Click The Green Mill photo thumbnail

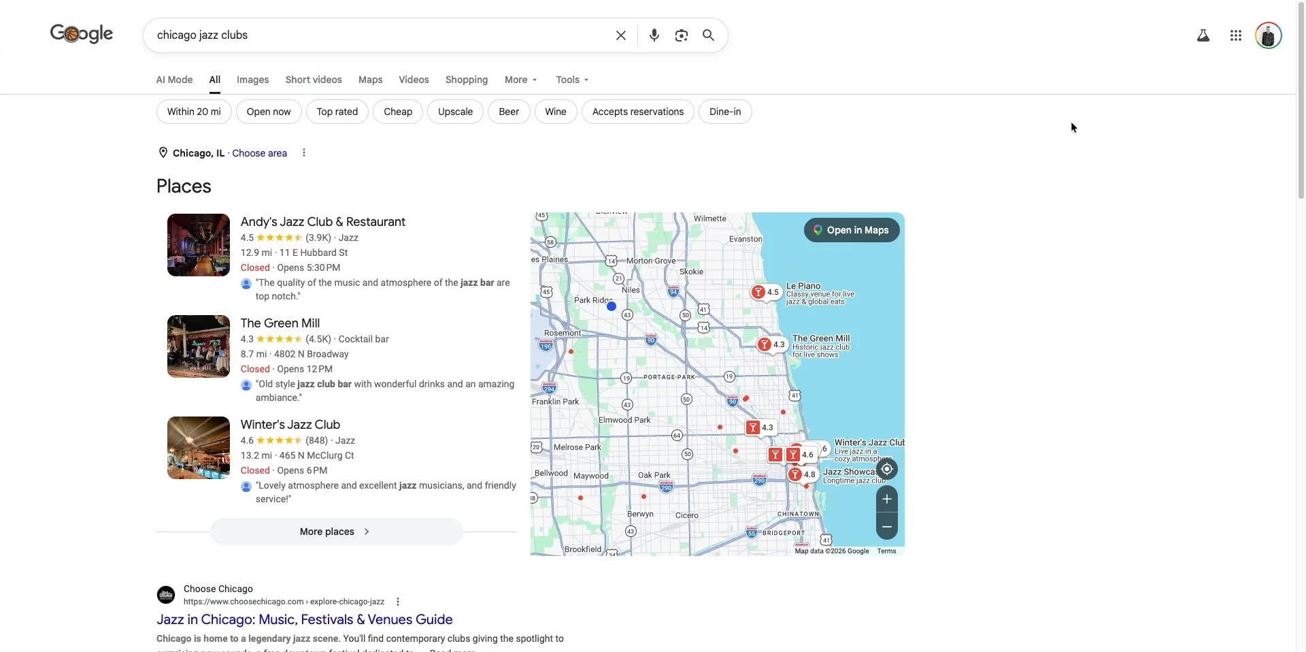click(x=199, y=346)
